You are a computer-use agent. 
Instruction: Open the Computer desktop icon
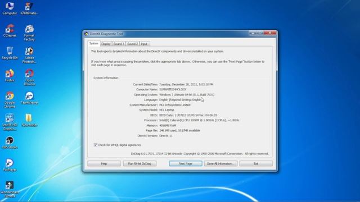pyautogui.click(x=10, y=8)
